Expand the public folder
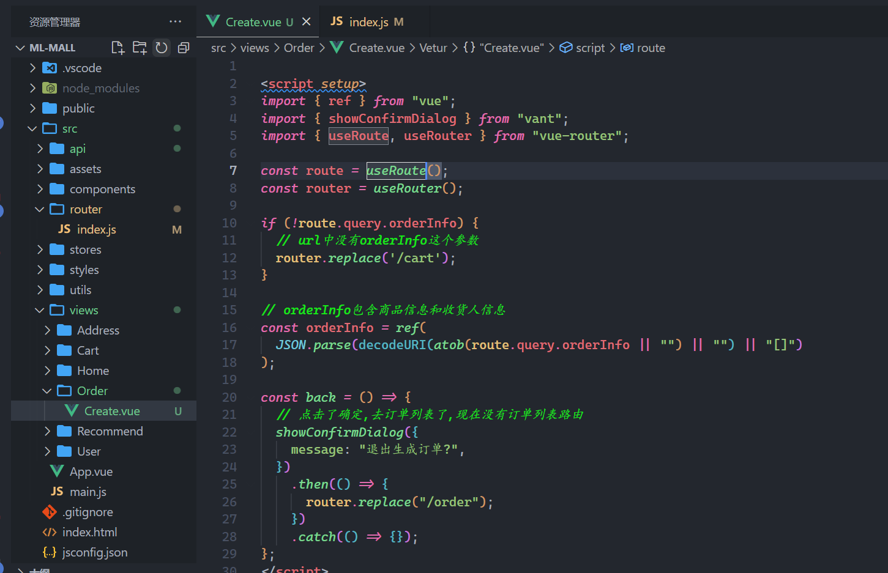This screenshot has width=888, height=573. tap(32, 108)
